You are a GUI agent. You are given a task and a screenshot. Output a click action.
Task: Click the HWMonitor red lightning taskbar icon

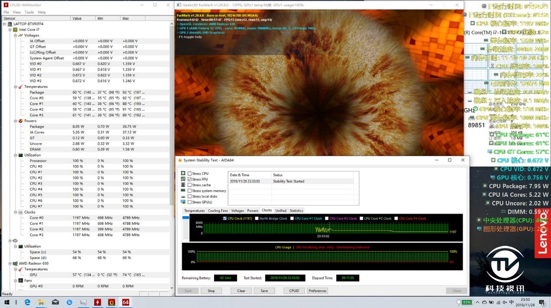(98, 302)
